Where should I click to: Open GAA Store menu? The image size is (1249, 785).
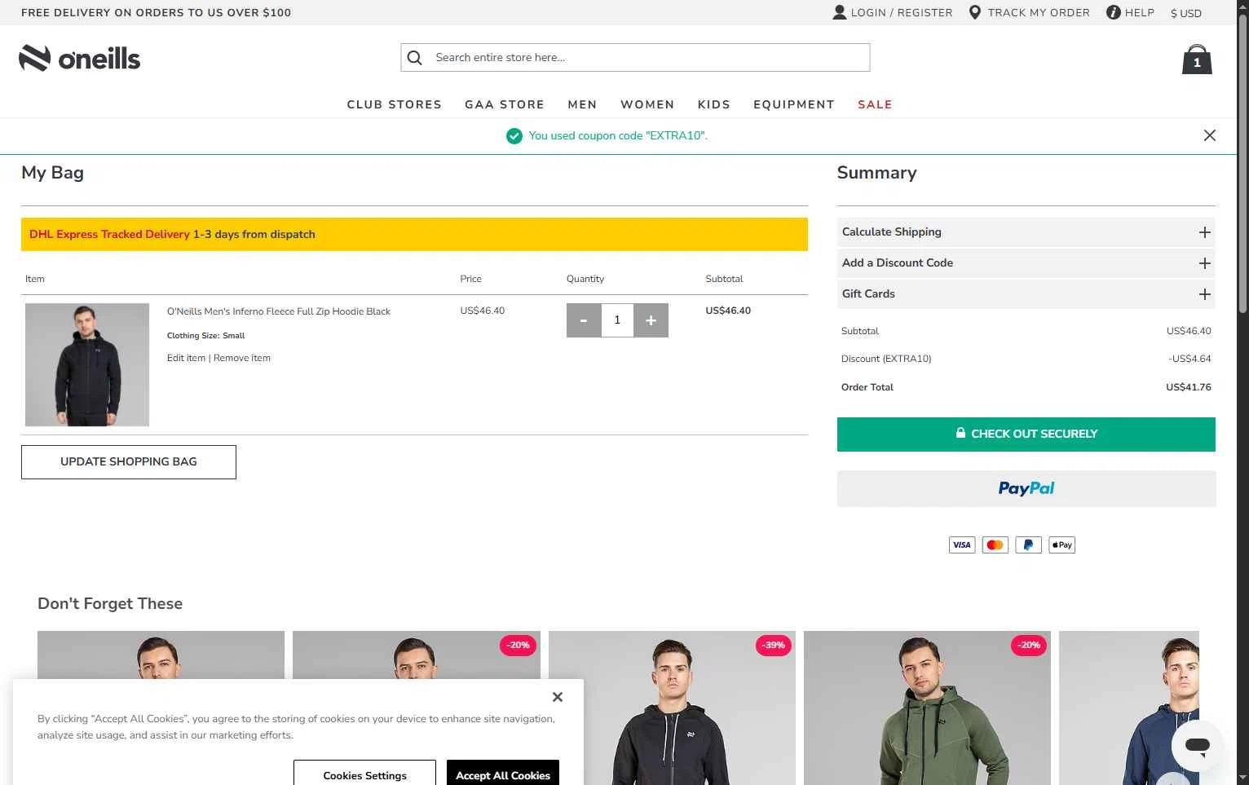[505, 104]
